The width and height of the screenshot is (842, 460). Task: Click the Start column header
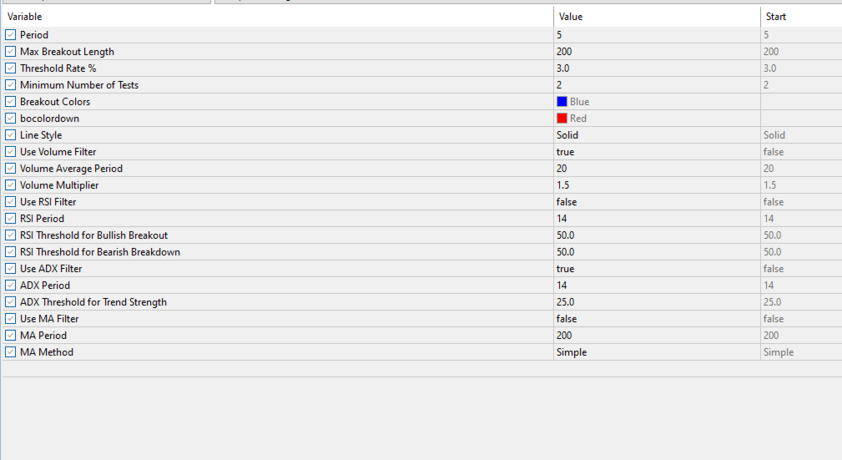point(801,17)
